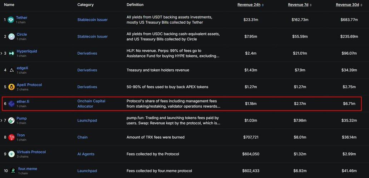Click the ApeX Protocol logo icon
The image size is (369, 178).
tap(11, 87)
